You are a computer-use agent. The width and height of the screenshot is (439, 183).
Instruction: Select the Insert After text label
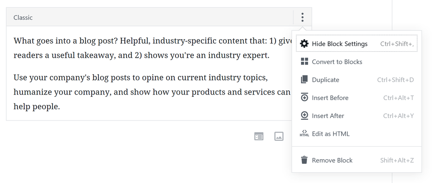(328, 115)
